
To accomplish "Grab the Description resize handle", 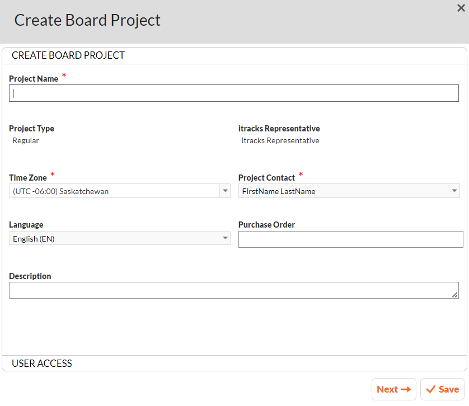I will coord(454,295).
